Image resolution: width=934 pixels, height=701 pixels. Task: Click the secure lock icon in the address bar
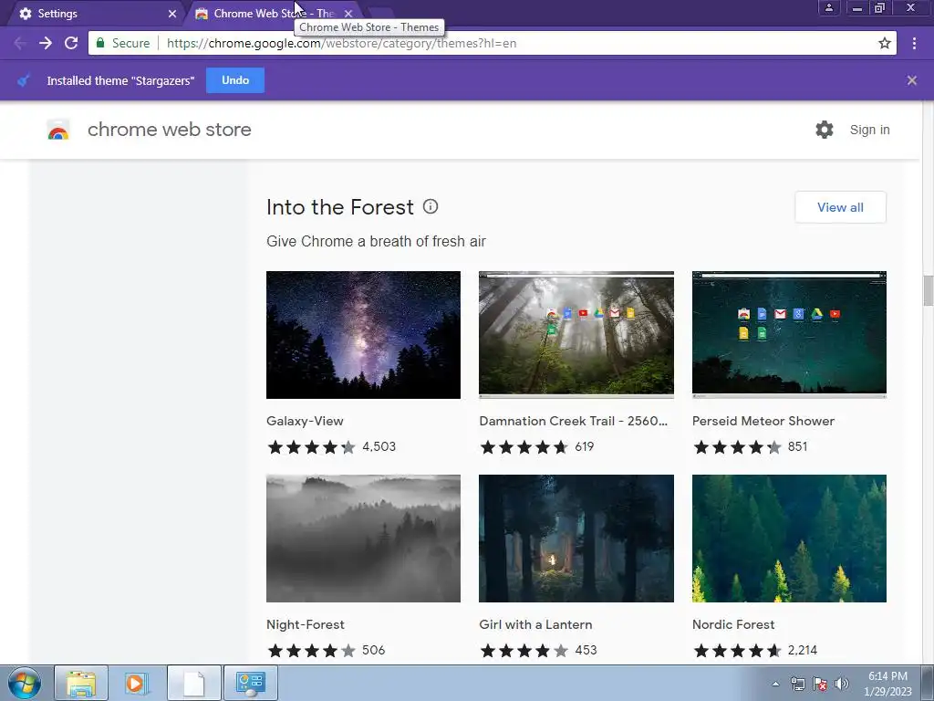100,43
